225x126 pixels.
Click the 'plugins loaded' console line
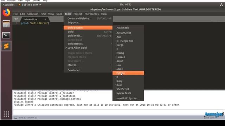(x=24, y=102)
